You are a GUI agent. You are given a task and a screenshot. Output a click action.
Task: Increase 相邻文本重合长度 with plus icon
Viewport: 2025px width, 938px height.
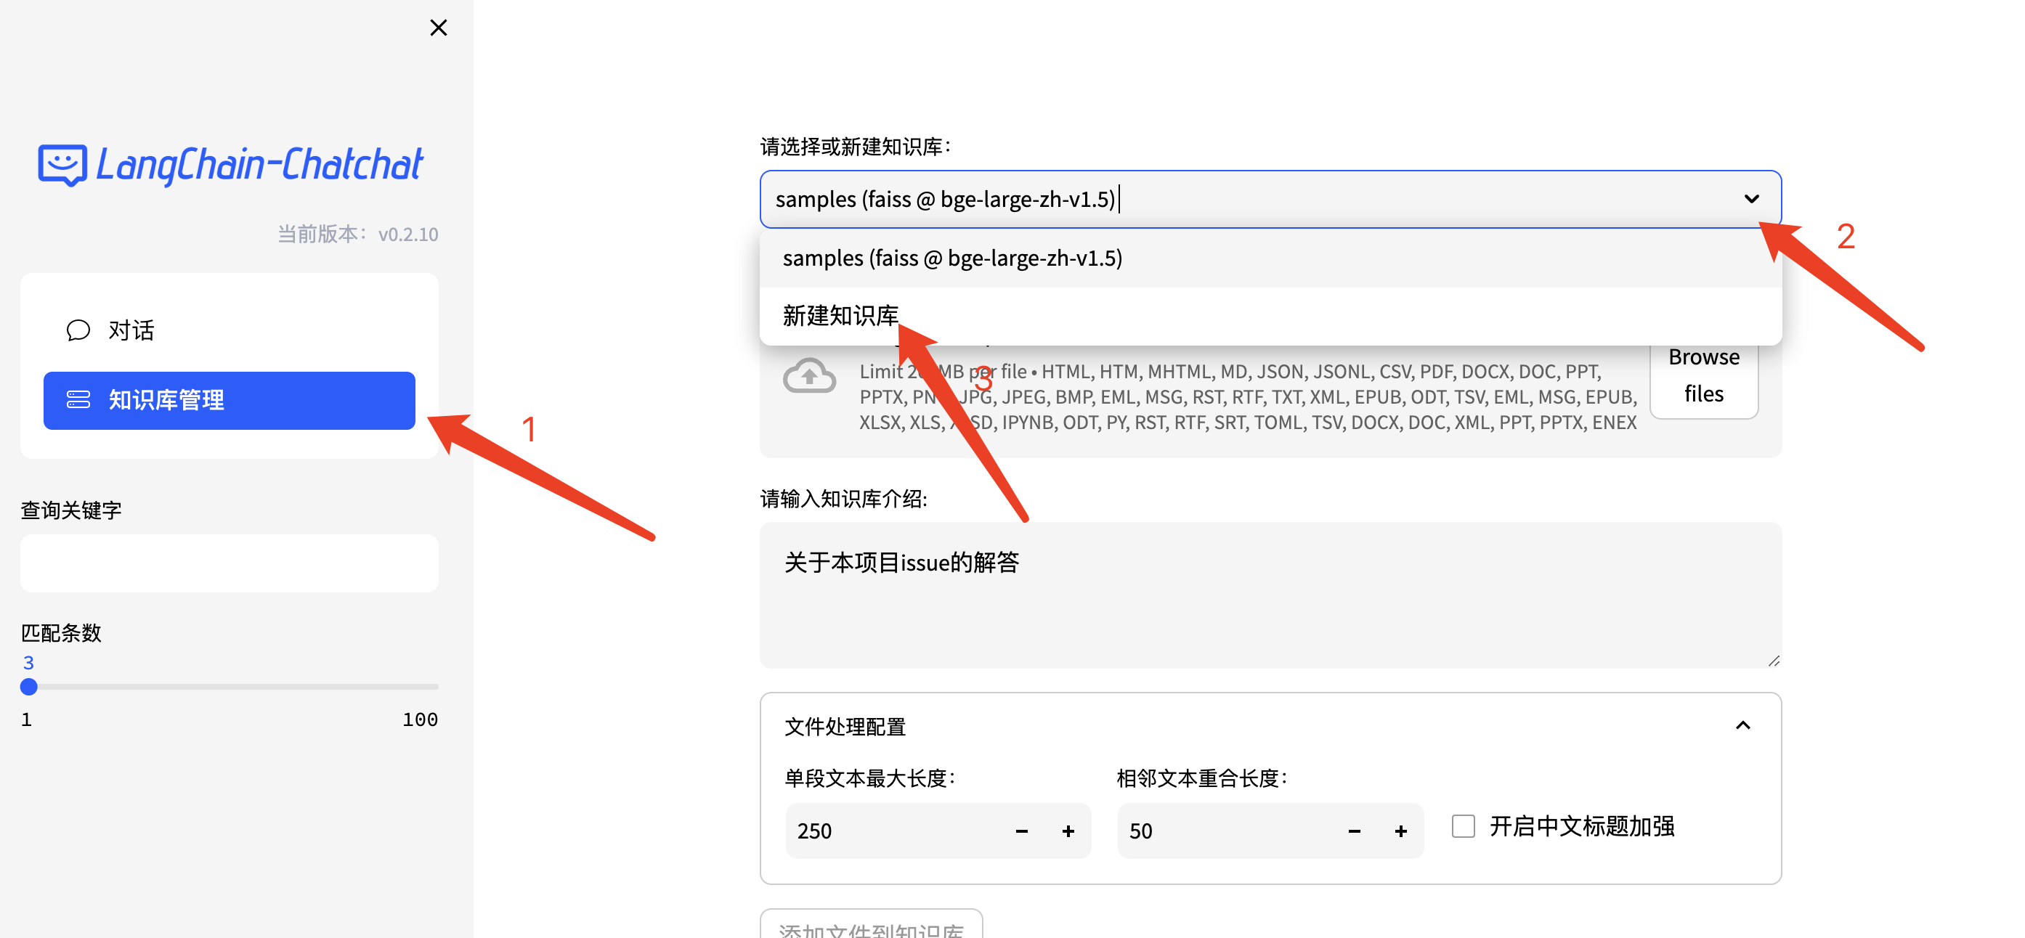coord(1400,831)
